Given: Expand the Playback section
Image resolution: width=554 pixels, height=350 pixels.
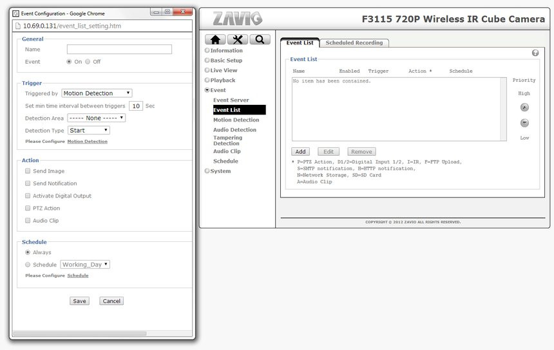Looking at the screenshot, I should click(220, 80).
